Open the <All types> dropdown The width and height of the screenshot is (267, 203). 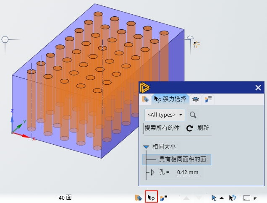click(165, 115)
